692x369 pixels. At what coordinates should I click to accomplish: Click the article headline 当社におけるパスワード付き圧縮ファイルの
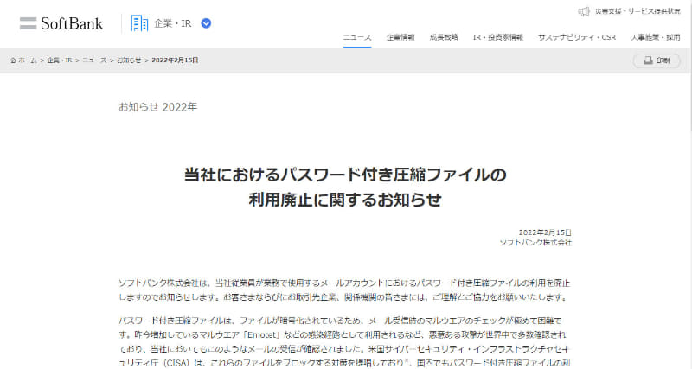point(345,175)
